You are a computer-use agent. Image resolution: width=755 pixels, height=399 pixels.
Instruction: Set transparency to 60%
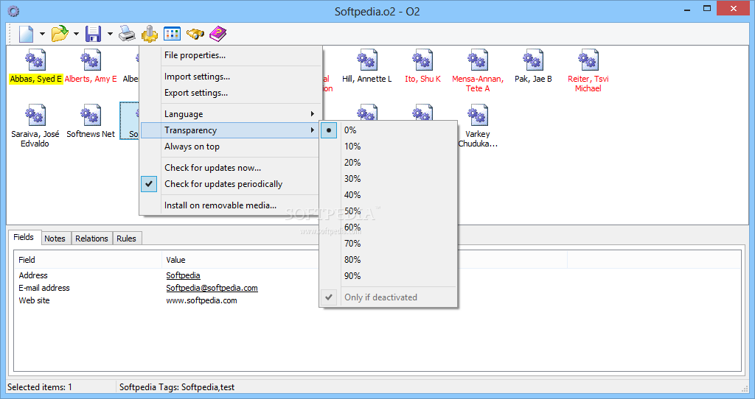pos(388,227)
